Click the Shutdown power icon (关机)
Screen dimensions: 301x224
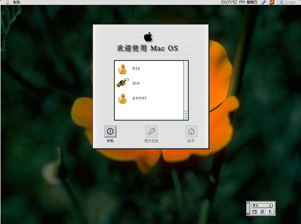pos(110,131)
